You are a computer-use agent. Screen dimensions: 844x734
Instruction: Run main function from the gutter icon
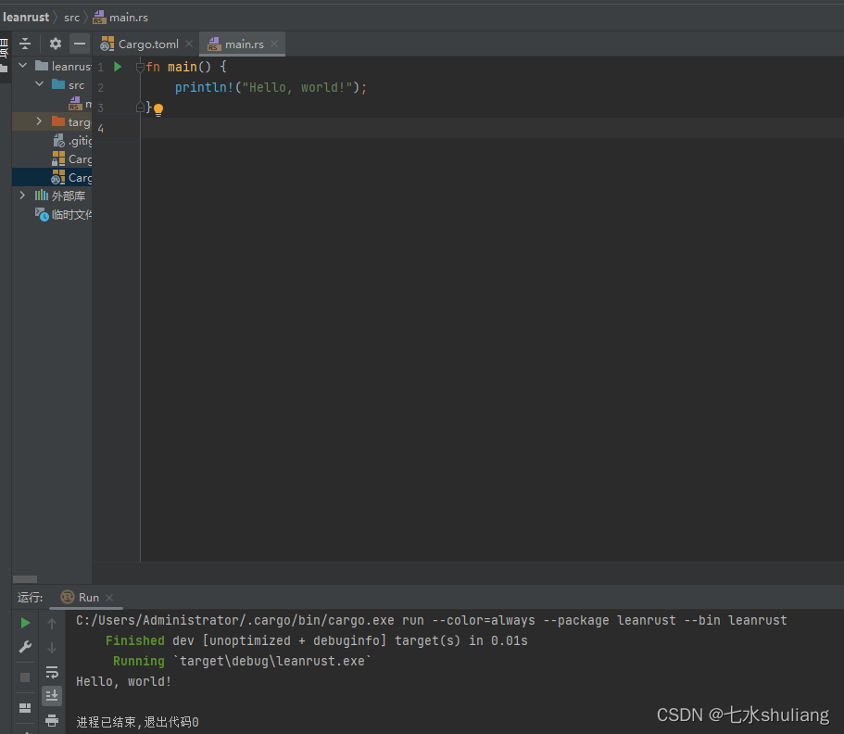(118, 67)
